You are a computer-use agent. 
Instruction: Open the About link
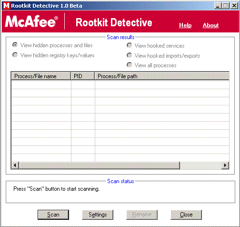[210, 25]
